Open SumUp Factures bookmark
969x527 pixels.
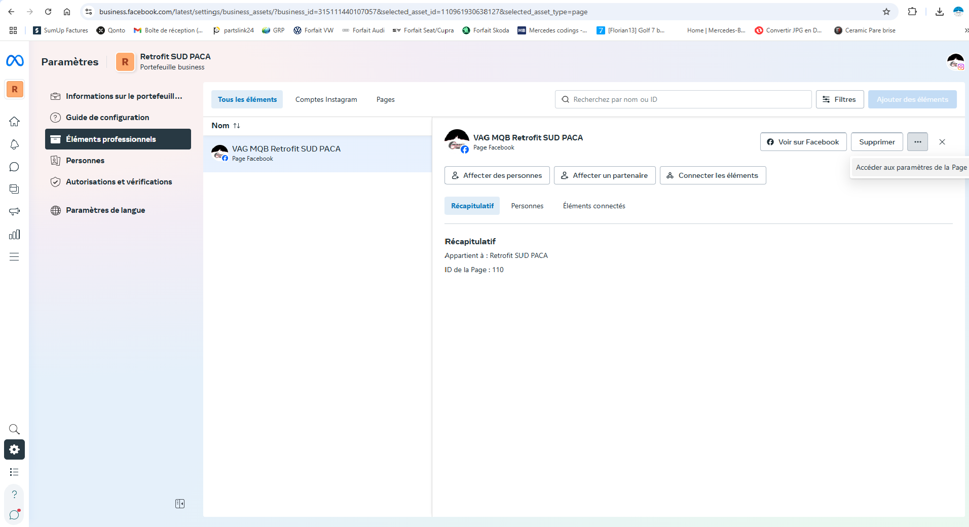tap(60, 30)
